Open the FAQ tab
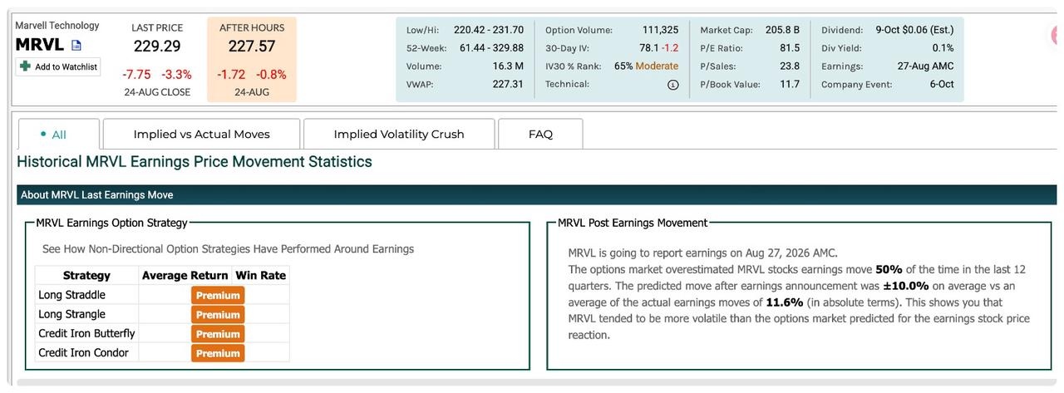Screen dimensions: 1064x393 tap(540, 134)
